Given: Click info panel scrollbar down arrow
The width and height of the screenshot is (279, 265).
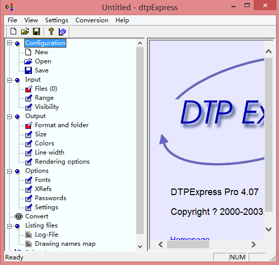Looking at the screenshot, I should coord(268,229).
